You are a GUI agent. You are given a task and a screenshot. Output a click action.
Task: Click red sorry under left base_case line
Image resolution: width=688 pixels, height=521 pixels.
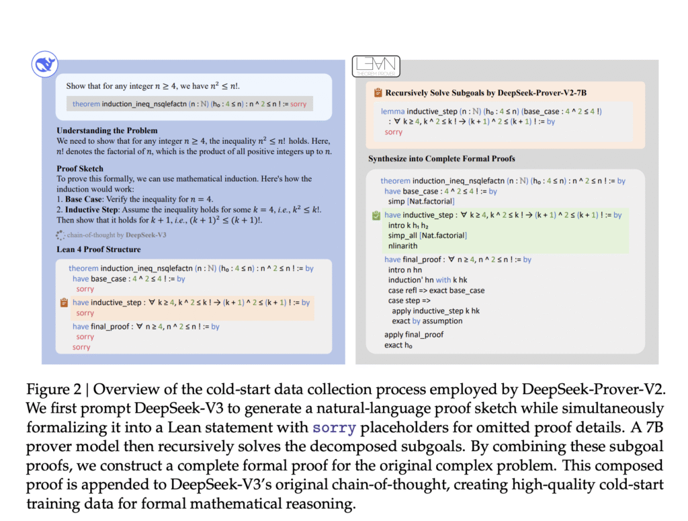pos(85,289)
